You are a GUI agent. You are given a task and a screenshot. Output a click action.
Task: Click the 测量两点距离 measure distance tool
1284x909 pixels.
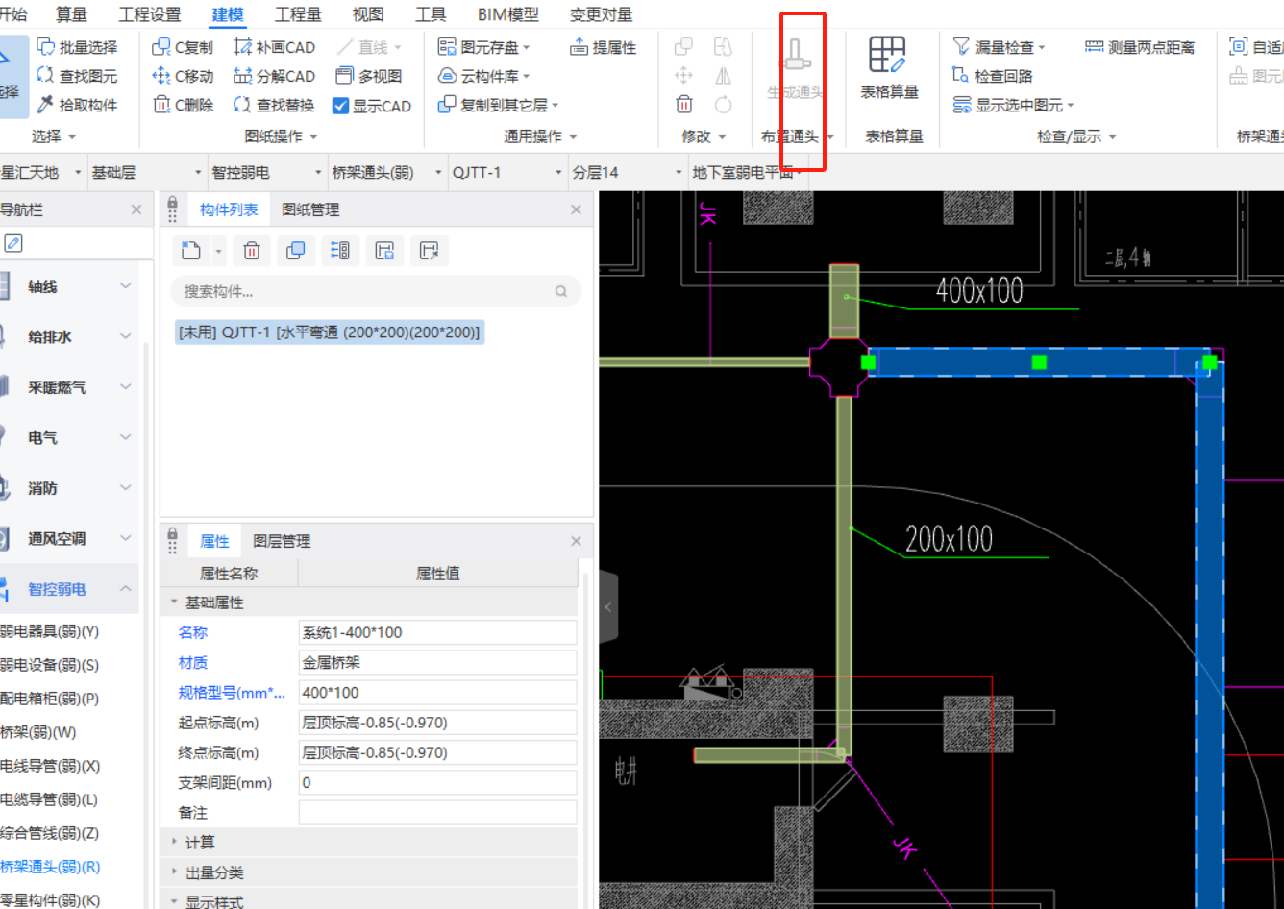tap(1140, 47)
